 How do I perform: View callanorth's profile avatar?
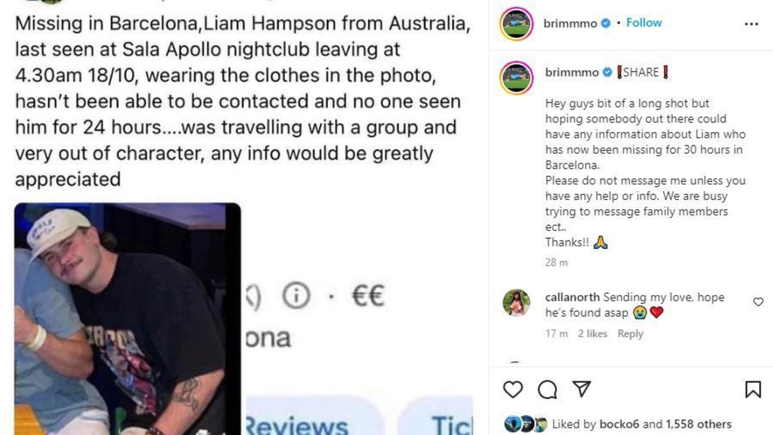tap(516, 303)
